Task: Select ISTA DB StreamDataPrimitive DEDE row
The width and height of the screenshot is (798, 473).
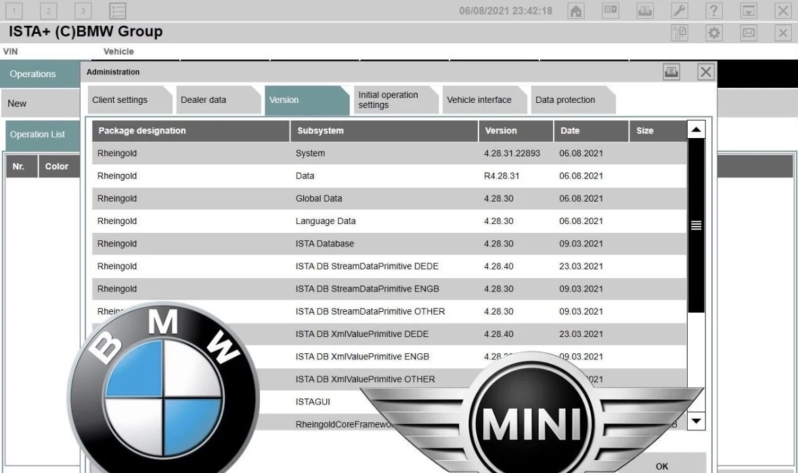Action: click(x=389, y=266)
